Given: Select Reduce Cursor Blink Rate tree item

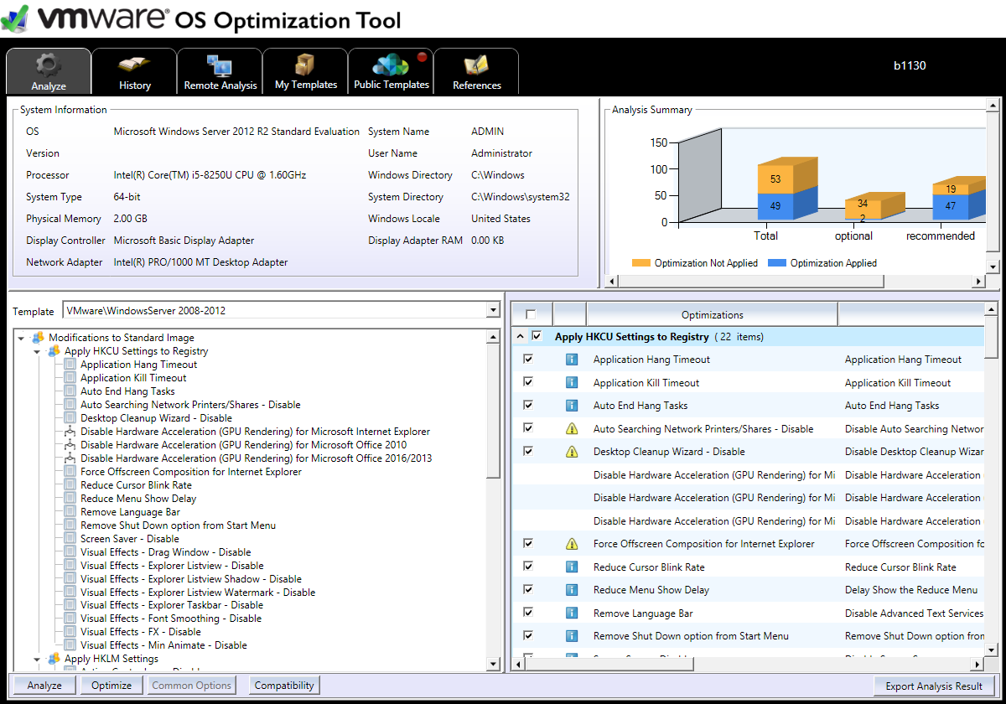Looking at the screenshot, I should tap(136, 485).
